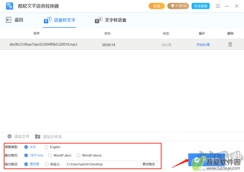The height and width of the screenshot is (172, 244).
Task: Choose Word(*.docx) output format
Action: pyautogui.click(x=78, y=155)
